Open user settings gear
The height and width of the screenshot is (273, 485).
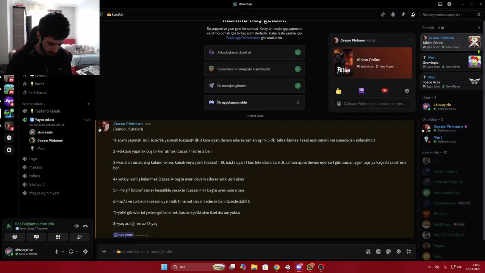coord(85,251)
